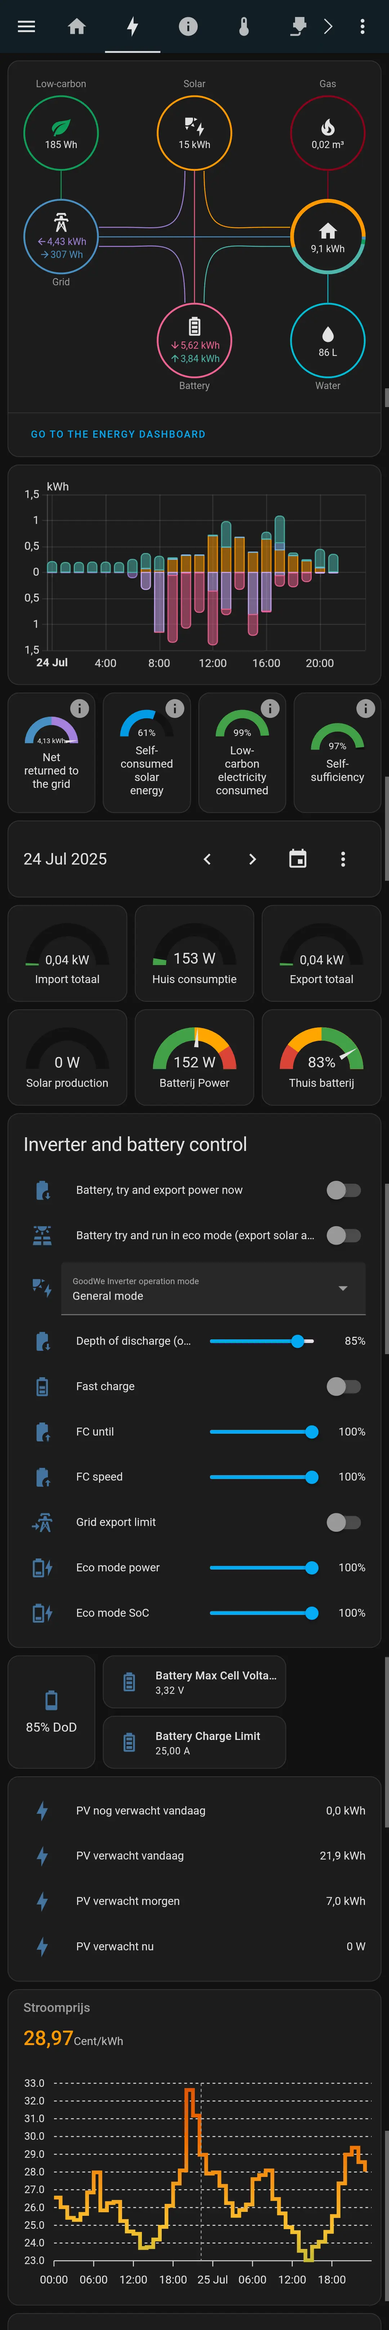
Task: Open the thermometer tab
Action: pyautogui.click(x=243, y=26)
